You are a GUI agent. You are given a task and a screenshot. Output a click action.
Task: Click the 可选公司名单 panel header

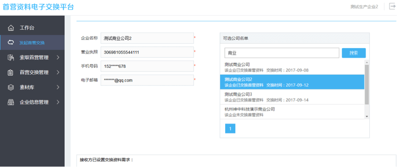pos(295,38)
